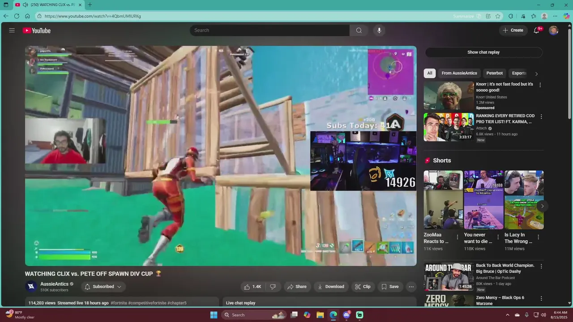The width and height of the screenshot is (573, 322).
Task: Open the browser tab actions icon
Action: (x=6, y=5)
